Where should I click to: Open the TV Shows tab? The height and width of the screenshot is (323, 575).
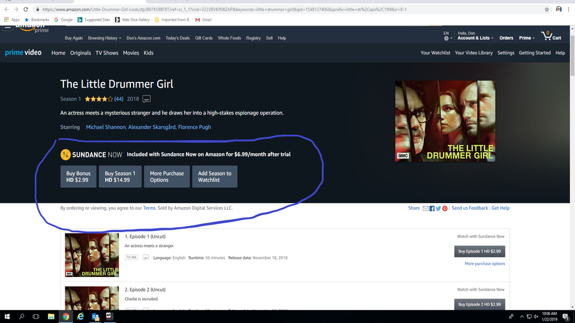[x=107, y=53]
